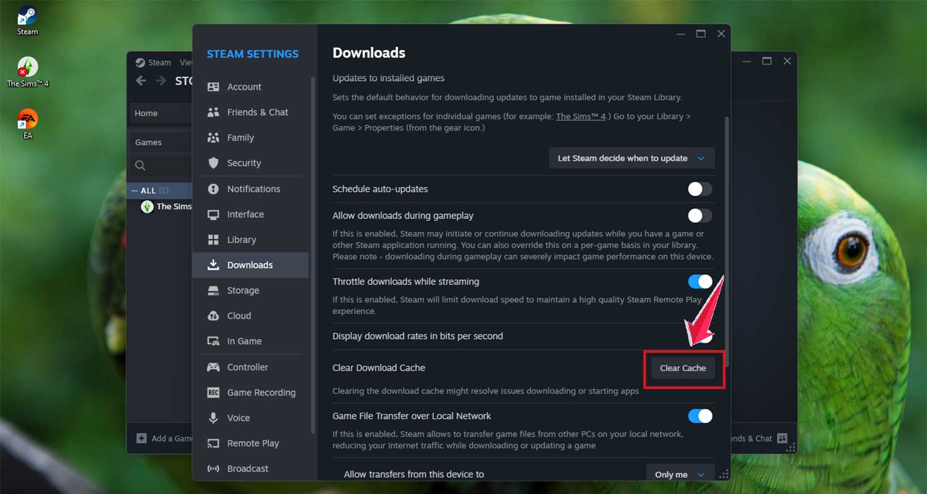Open the Notifications settings section

251,188
